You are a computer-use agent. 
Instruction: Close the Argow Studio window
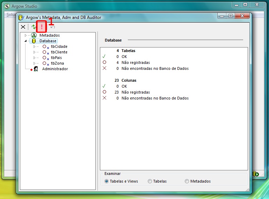pyautogui.click(x=257, y=5)
